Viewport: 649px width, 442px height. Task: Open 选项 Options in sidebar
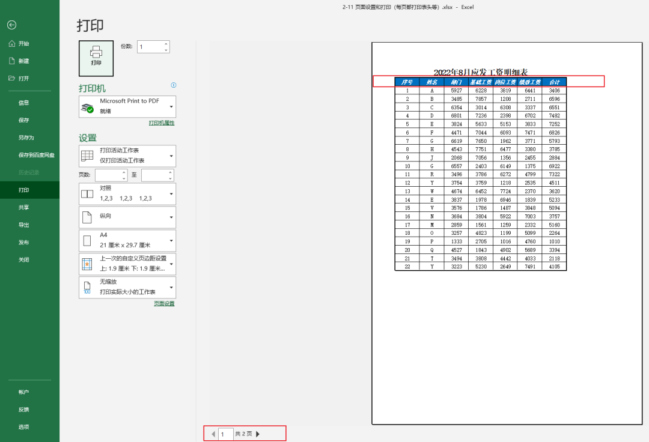click(x=30, y=427)
